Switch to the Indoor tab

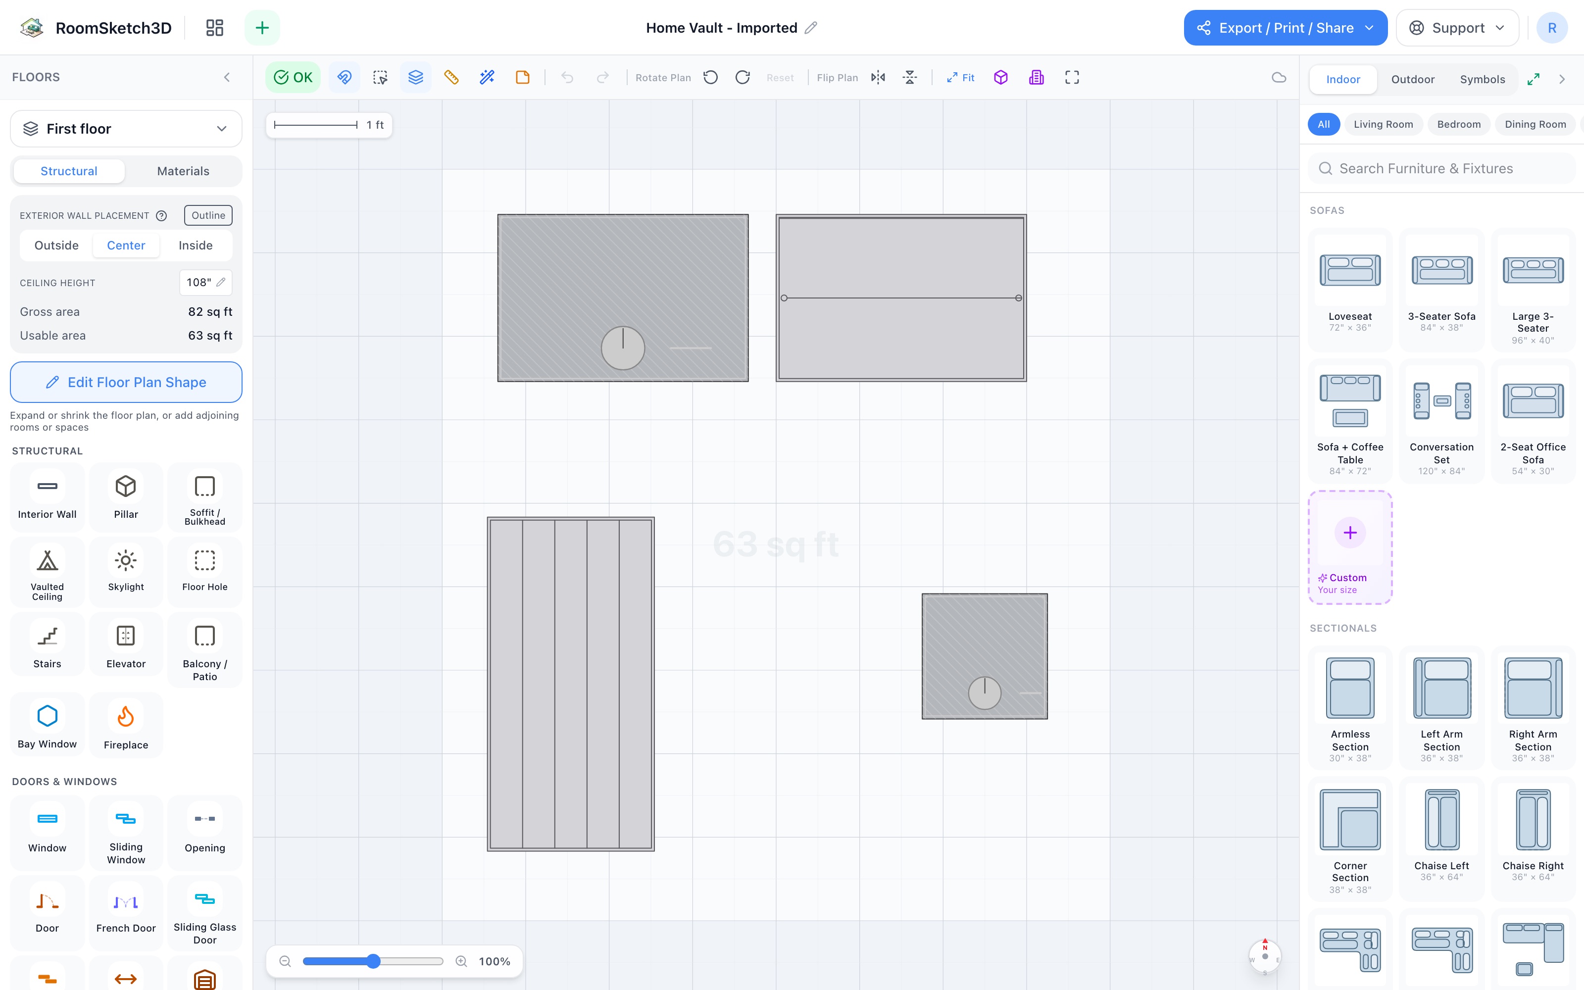(1343, 79)
